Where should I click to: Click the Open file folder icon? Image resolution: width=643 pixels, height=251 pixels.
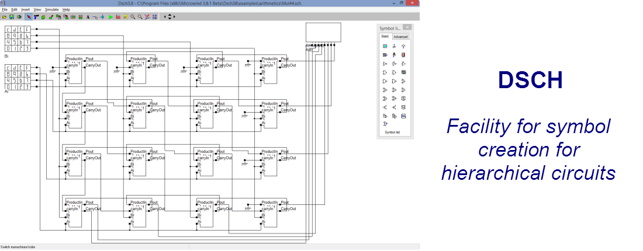[x=5, y=17]
